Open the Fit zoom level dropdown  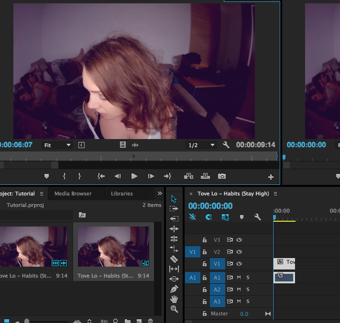57,145
